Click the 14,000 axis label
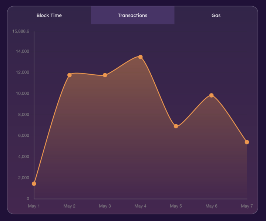 pyautogui.click(x=23, y=51)
